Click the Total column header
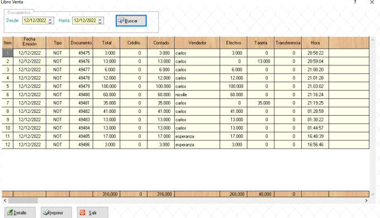This screenshot has height=218, width=380. [x=107, y=42]
